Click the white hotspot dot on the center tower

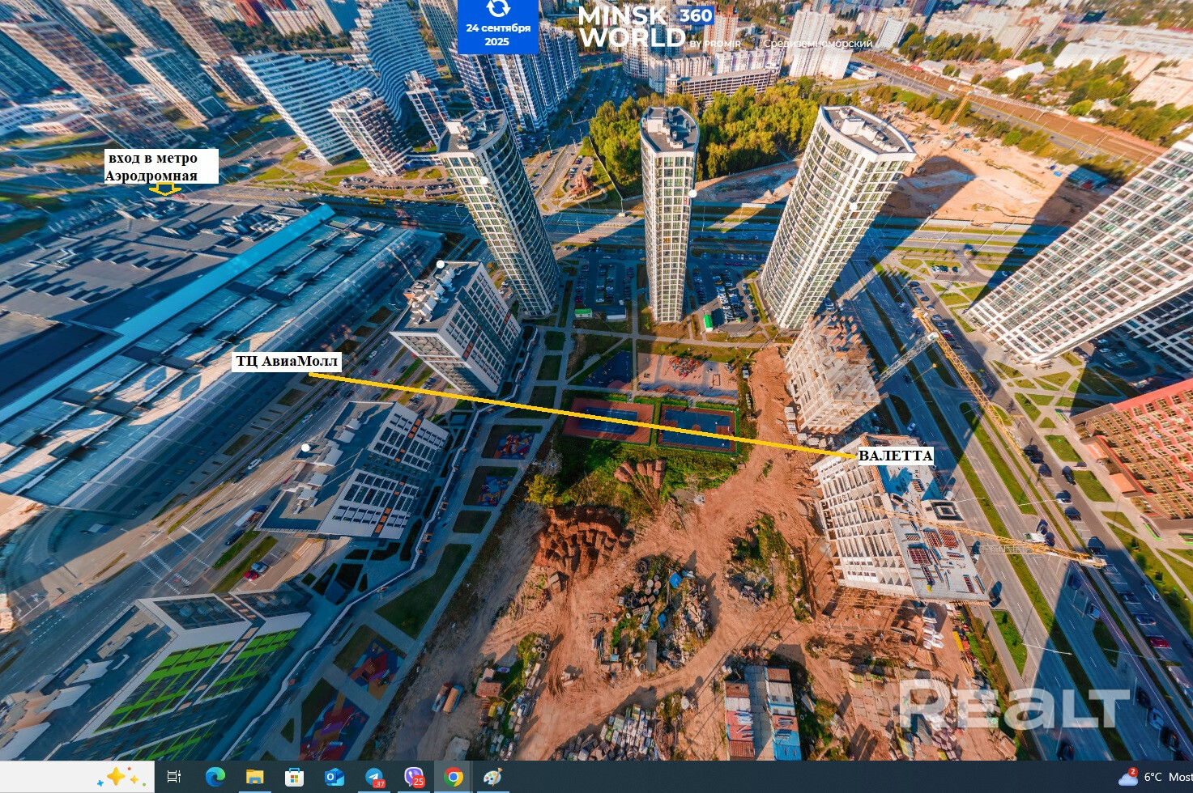(x=693, y=193)
